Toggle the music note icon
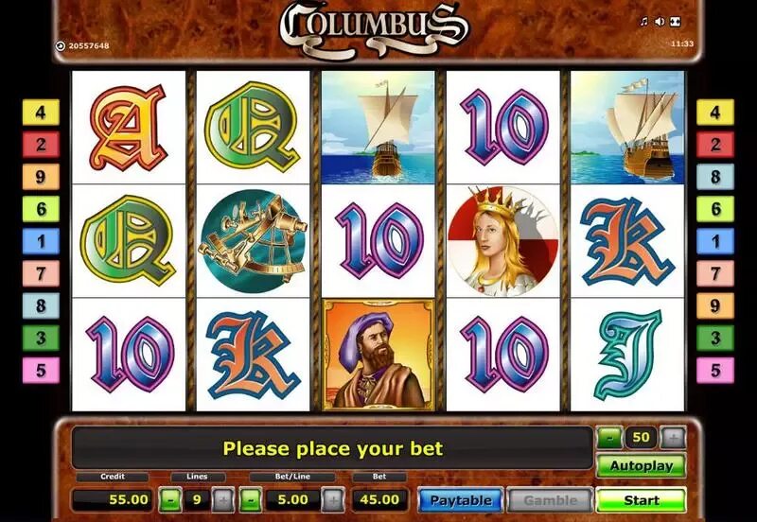Viewport: 757px width, 522px height. click(x=643, y=22)
